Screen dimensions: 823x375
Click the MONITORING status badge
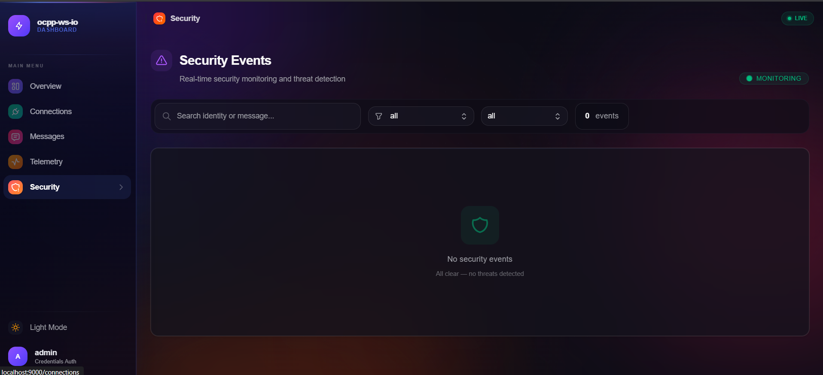pyautogui.click(x=774, y=79)
